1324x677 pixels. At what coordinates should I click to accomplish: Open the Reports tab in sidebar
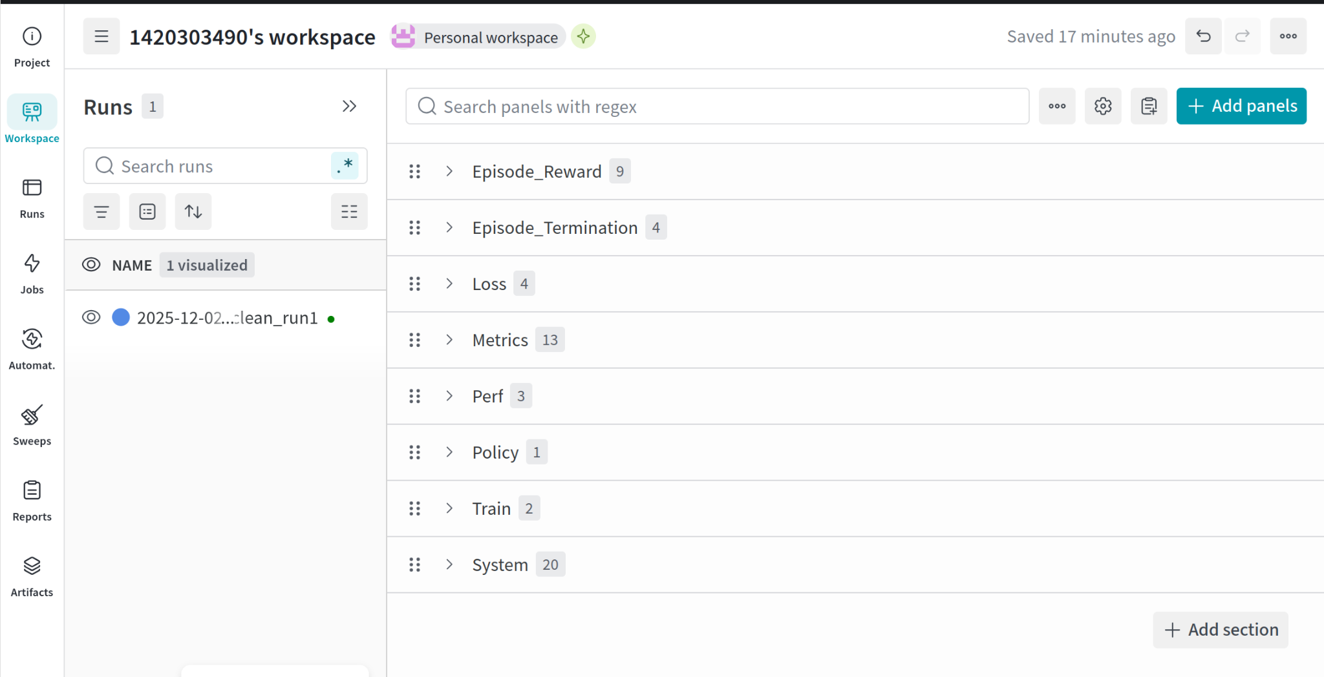pos(32,501)
